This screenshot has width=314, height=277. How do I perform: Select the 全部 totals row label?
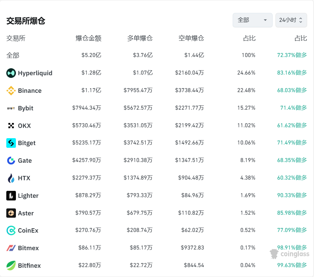pos(13,55)
